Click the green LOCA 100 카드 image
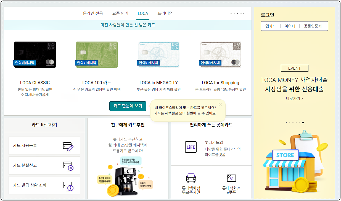Screen dimensions: 341x201 [97, 55]
